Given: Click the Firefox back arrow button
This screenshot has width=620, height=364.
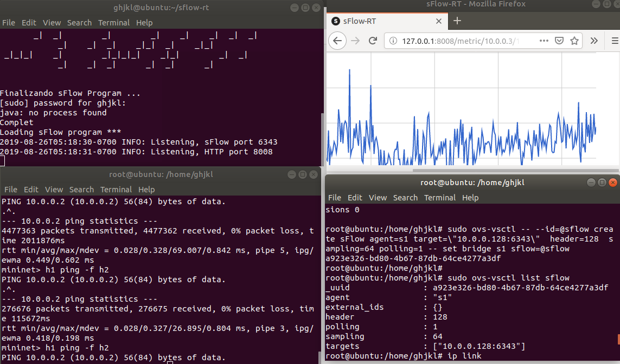Looking at the screenshot, I should point(337,41).
